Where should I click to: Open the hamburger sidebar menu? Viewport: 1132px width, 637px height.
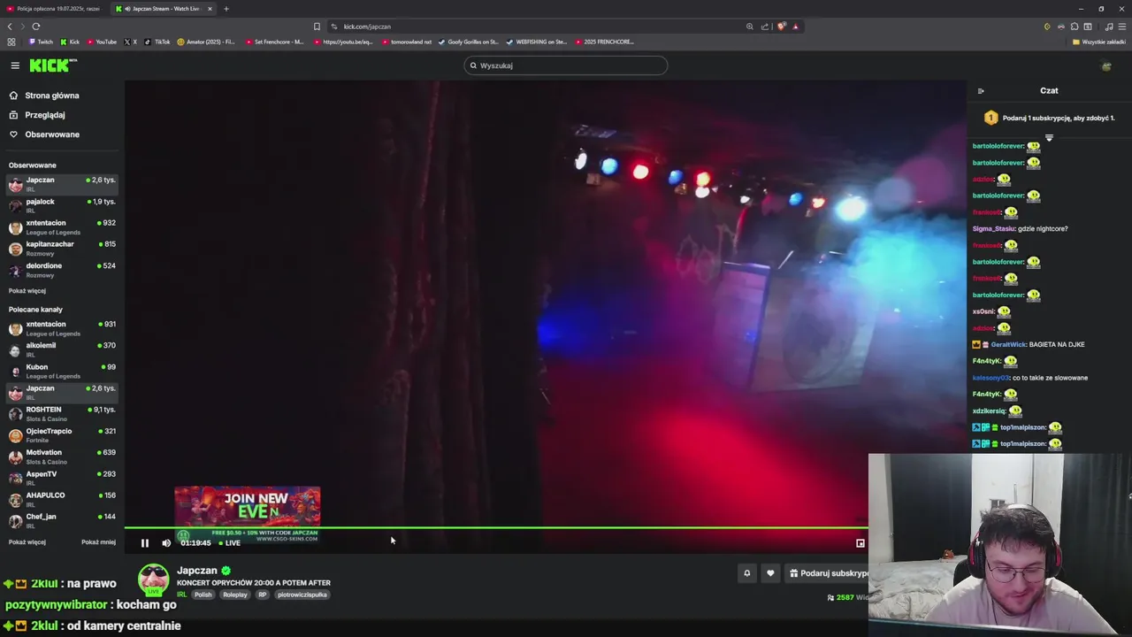(x=15, y=65)
